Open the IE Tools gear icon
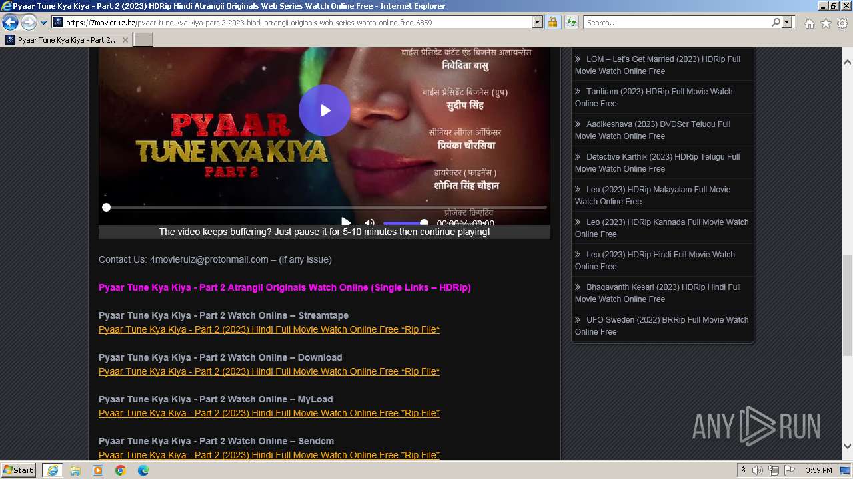The width and height of the screenshot is (853, 479). coord(842,23)
